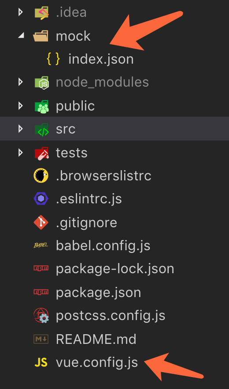This screenshot has height=389, width=229.
Task: Click the node_modules Node.js folder icon
Action: [x=41, y=83]
